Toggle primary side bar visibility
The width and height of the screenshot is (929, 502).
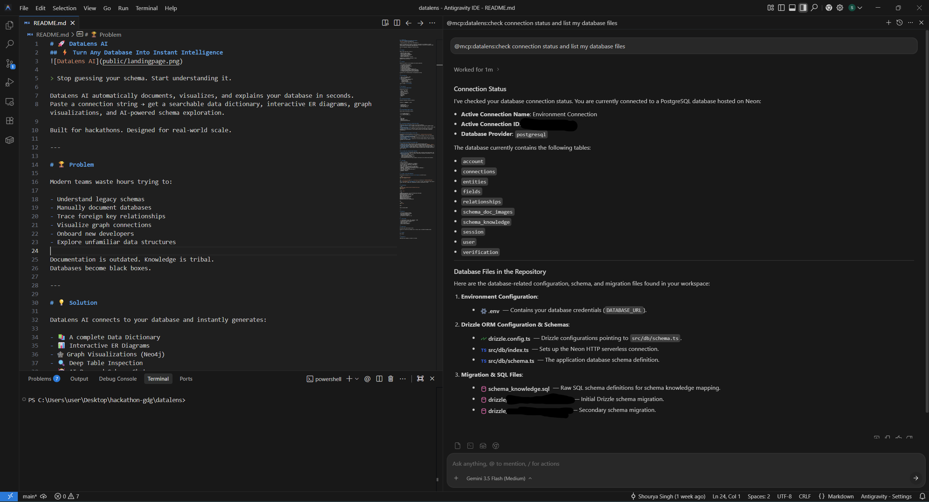(x=781, y=8)
